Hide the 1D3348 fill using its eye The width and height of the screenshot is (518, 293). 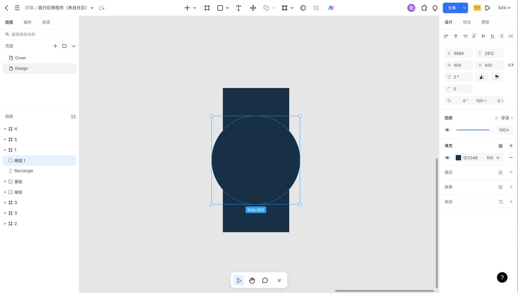click(447, 158)
